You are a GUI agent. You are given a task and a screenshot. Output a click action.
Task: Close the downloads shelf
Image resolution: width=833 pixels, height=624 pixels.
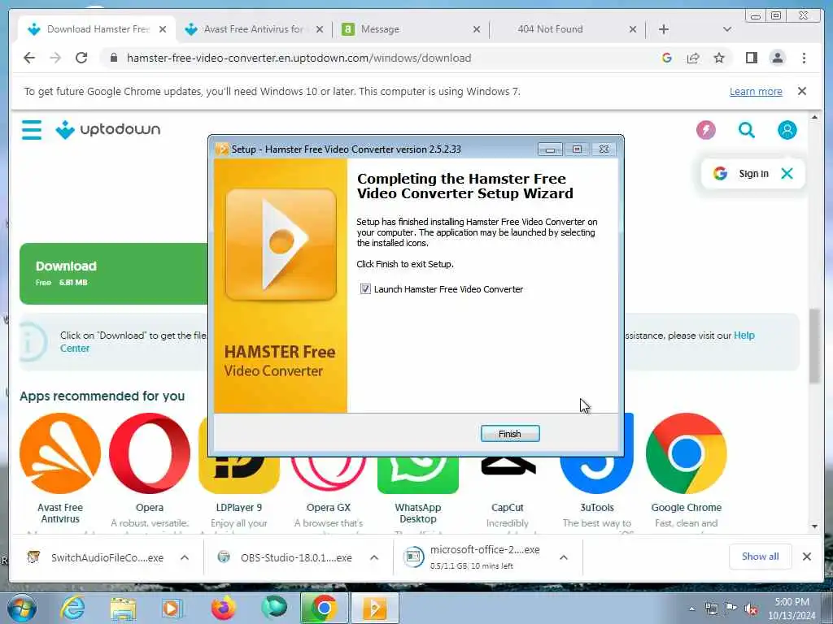coord(806,556)
